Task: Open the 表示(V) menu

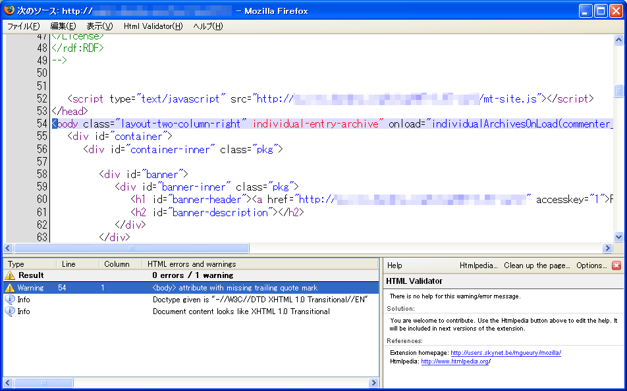Action: click(99, 26)
